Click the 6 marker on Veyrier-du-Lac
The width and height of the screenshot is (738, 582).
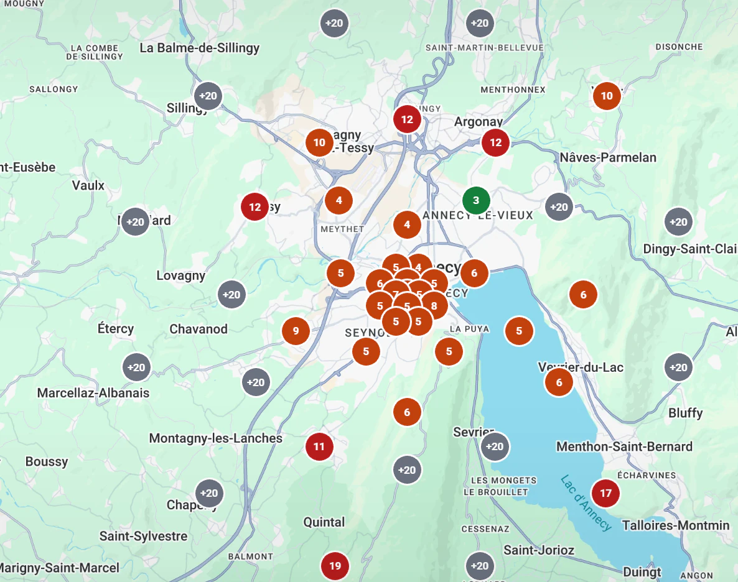point(559,382)
